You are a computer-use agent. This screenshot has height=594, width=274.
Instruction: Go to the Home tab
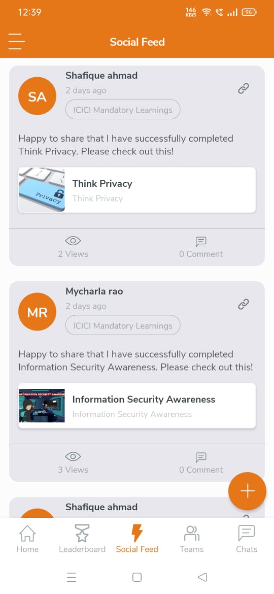coord(27,539)
